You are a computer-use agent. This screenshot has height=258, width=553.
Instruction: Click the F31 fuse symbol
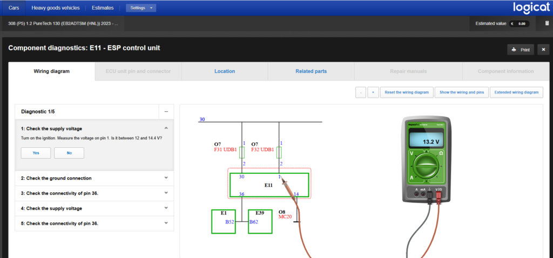pyautogui.click(x=241, y=153)
